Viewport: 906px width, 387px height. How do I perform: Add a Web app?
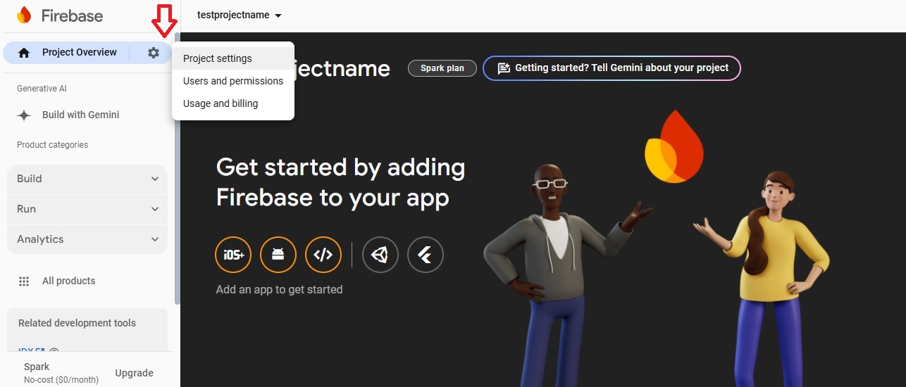[x=323, y=255]
